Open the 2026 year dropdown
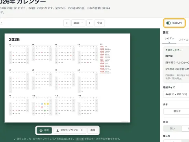Viewport: 189px width, 142px height. pos(78,23)
